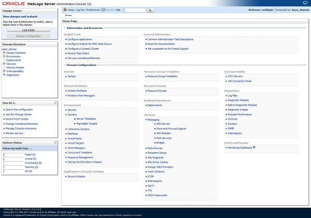Click the Record chart icon

click(x=103, y=9)
